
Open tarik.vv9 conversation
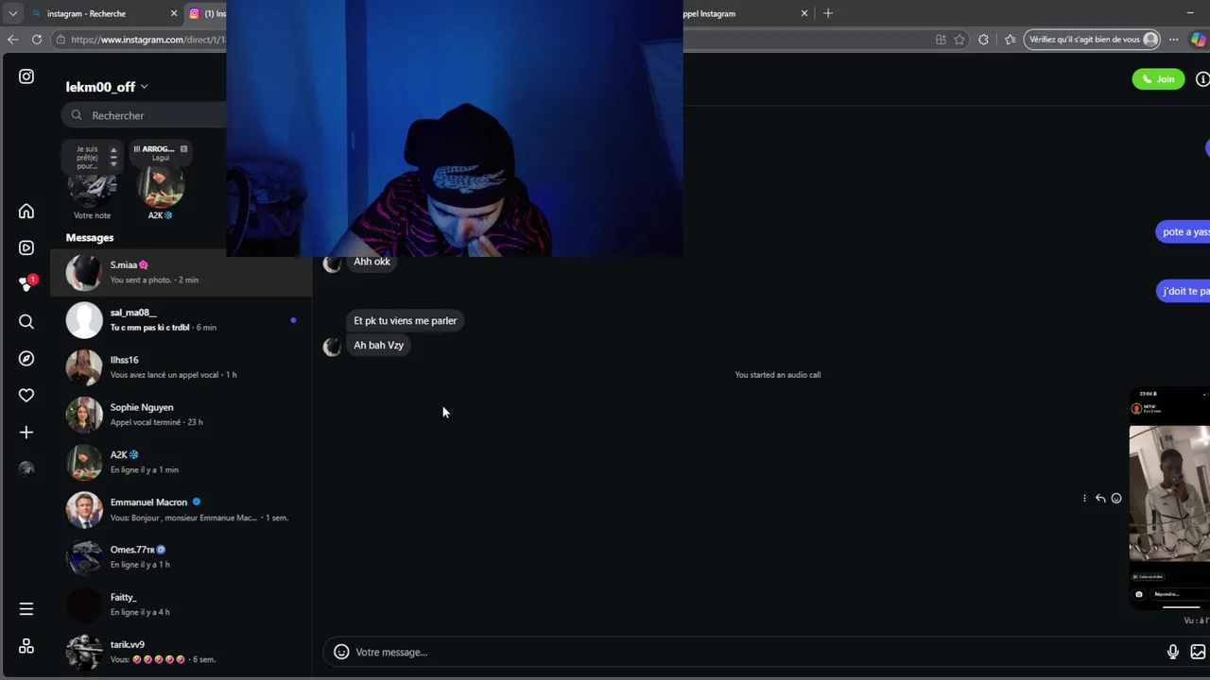[x=181, y=652]
